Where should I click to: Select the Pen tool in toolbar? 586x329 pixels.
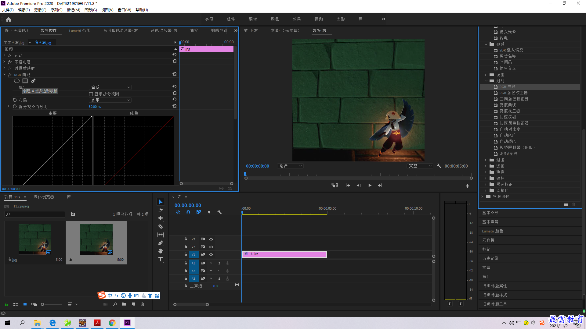click(x=161, y=243)
